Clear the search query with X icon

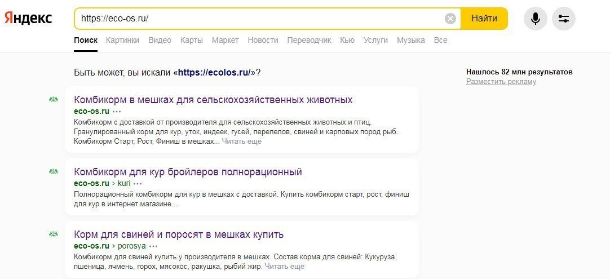(x=450, y=19)
